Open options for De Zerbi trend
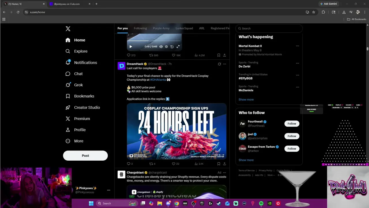 coord(298,63)
